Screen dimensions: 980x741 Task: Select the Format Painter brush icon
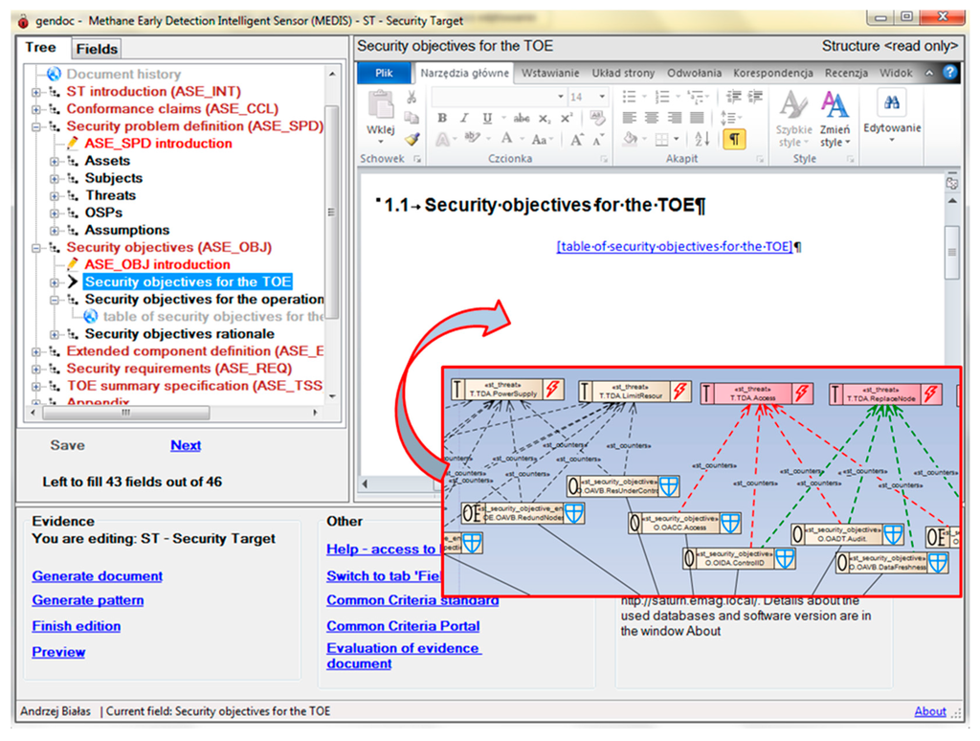(412, 139)
